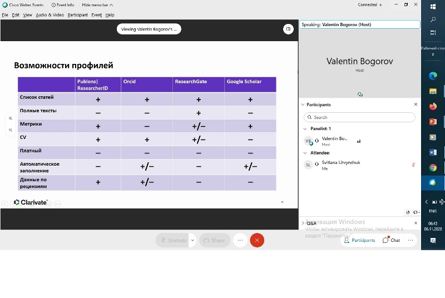Open the Help menu
445x298 pixels.
tap(110, 15)
